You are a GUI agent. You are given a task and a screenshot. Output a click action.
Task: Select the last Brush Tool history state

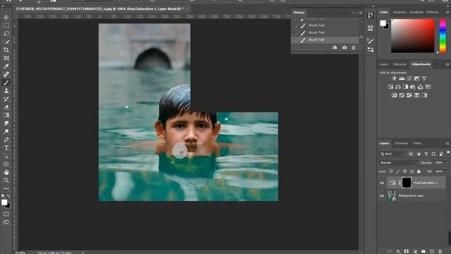326,40
